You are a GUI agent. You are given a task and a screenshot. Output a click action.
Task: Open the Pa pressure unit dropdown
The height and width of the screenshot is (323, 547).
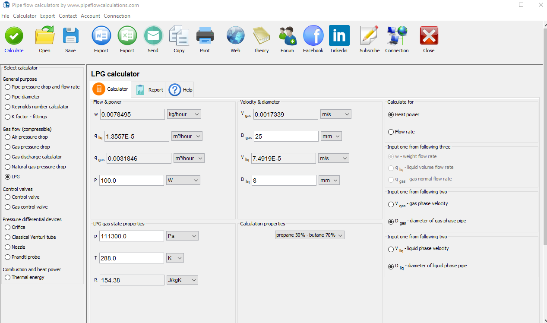(x=182, y=236)
